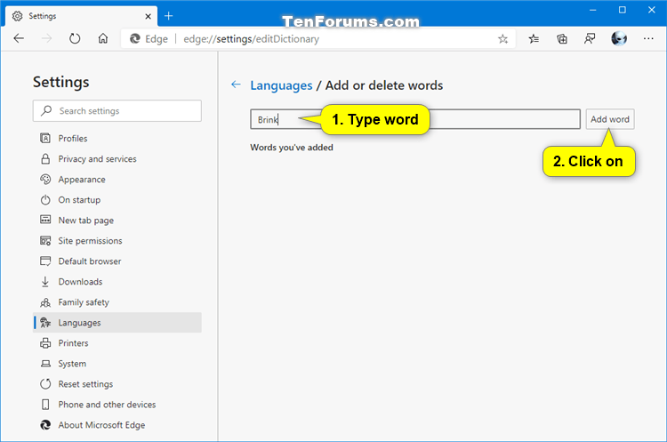
Task: Click the Add word button
Action: (x=609, y=119)
